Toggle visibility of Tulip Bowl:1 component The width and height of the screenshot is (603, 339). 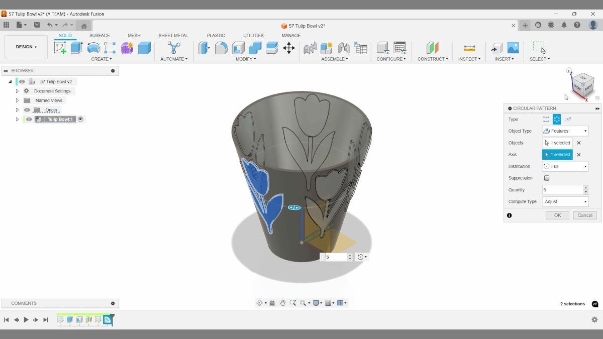tap(29, 120)
